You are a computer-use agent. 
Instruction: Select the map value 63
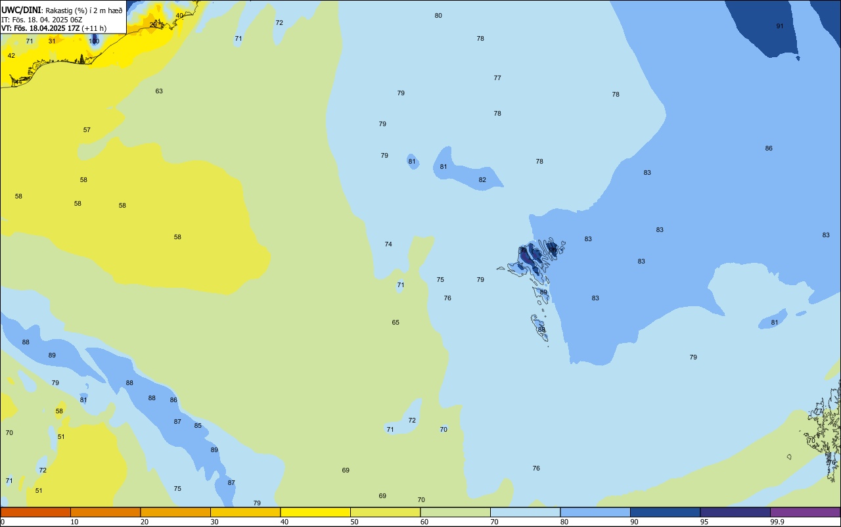click(159, 91)
